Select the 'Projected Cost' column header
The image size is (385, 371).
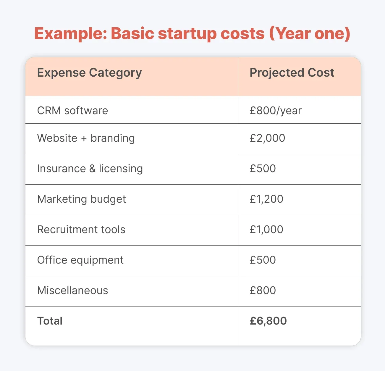(292, 72)
